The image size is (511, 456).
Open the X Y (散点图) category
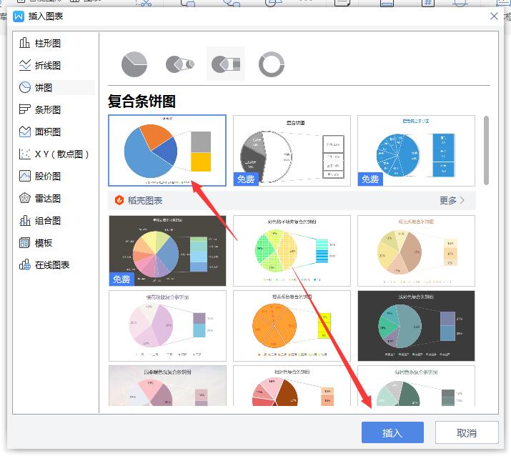click(x=56, y=154)
